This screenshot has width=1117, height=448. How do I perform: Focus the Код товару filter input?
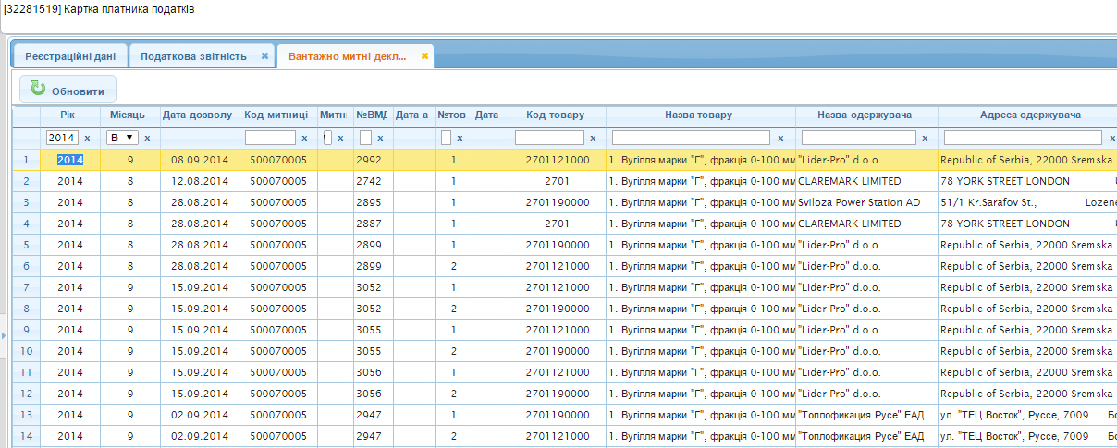(x=549, y=138)
